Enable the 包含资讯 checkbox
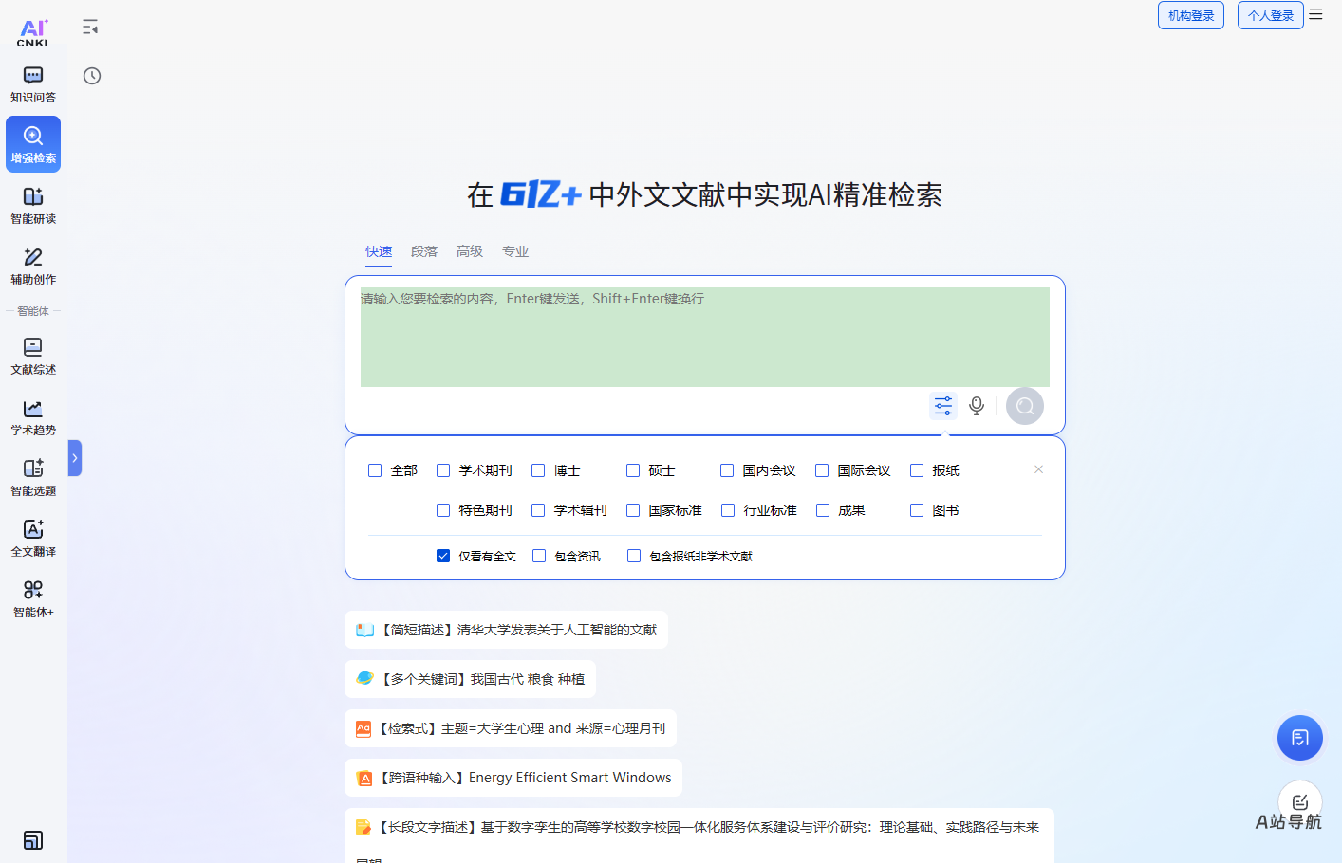1342x863 pixels. (539, 556)
